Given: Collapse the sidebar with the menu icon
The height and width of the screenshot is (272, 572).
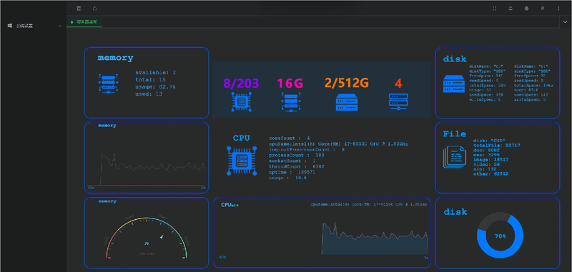Looking at the screenshot, I should [79, 9].
